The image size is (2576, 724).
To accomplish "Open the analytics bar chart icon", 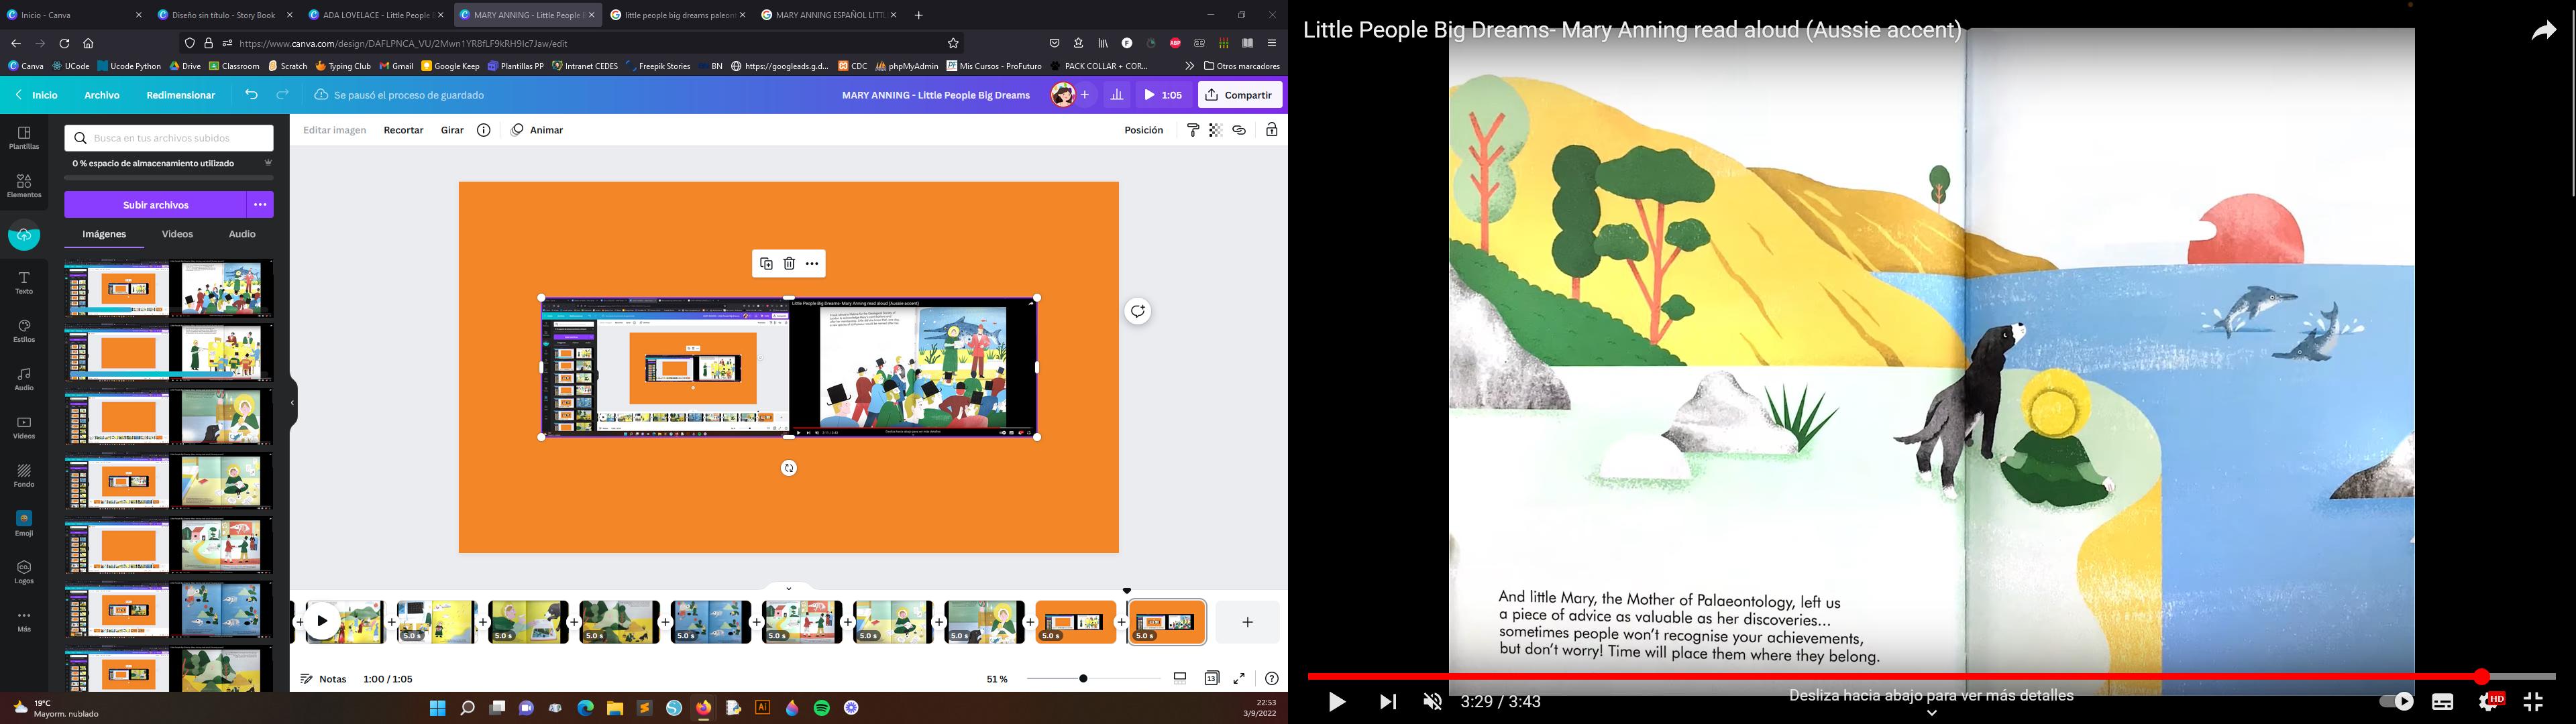I will [x=1117, y=95].
